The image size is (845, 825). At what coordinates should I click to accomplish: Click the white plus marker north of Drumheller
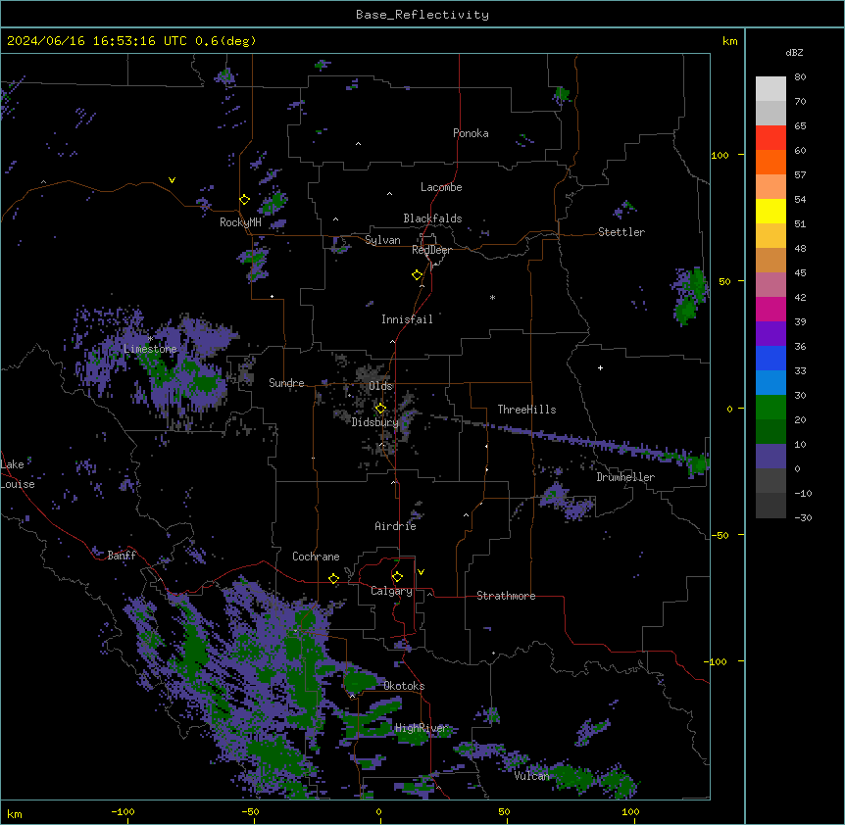coord(600,367)
